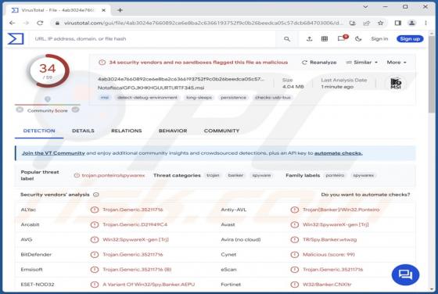Screen dimensions: 438x294
Task: Click the spywarex family label
Action: coord(363,175)
